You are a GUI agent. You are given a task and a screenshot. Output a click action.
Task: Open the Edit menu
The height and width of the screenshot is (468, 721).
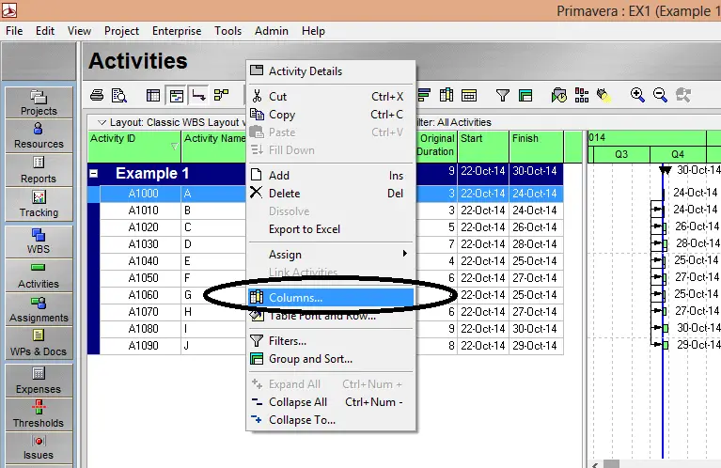(x=45, y=31)
